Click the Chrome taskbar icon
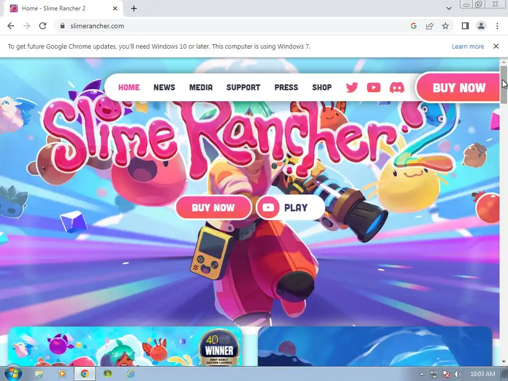This screenshot has height=381, width=508. click(x=85, y=374)
